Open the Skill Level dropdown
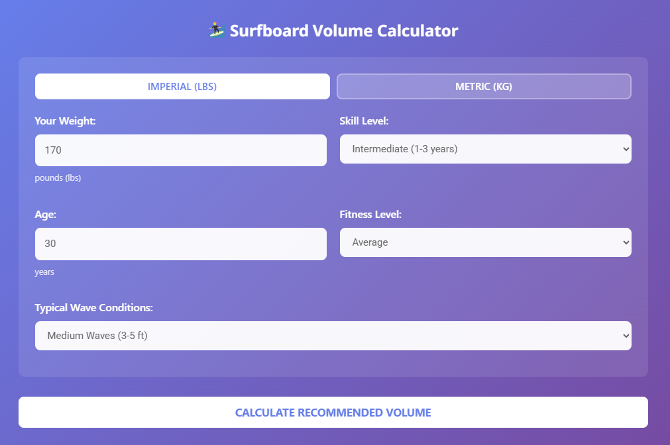The width and height of the screenshot is (670, 445). click(485, 149)
